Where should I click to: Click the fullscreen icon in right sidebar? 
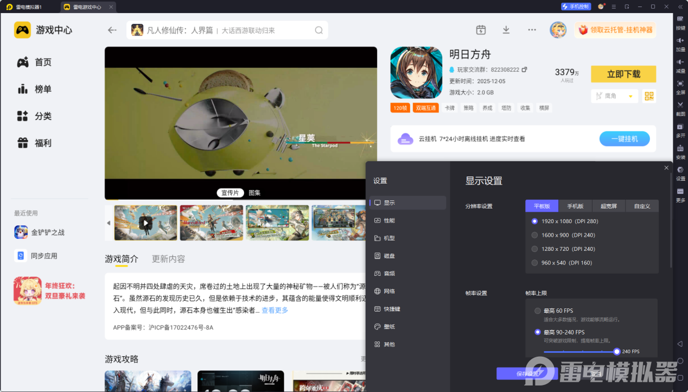[680, 86]
